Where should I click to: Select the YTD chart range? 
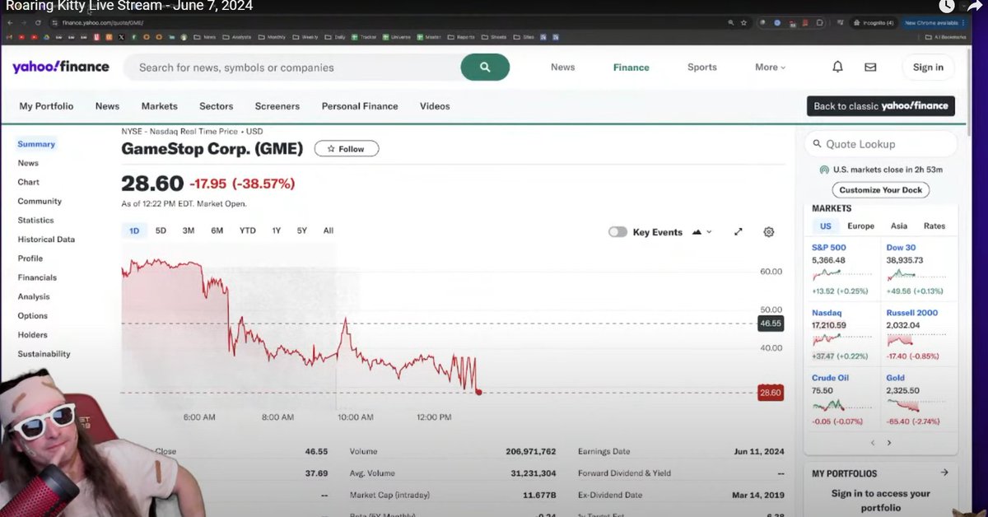click(247, 231)
